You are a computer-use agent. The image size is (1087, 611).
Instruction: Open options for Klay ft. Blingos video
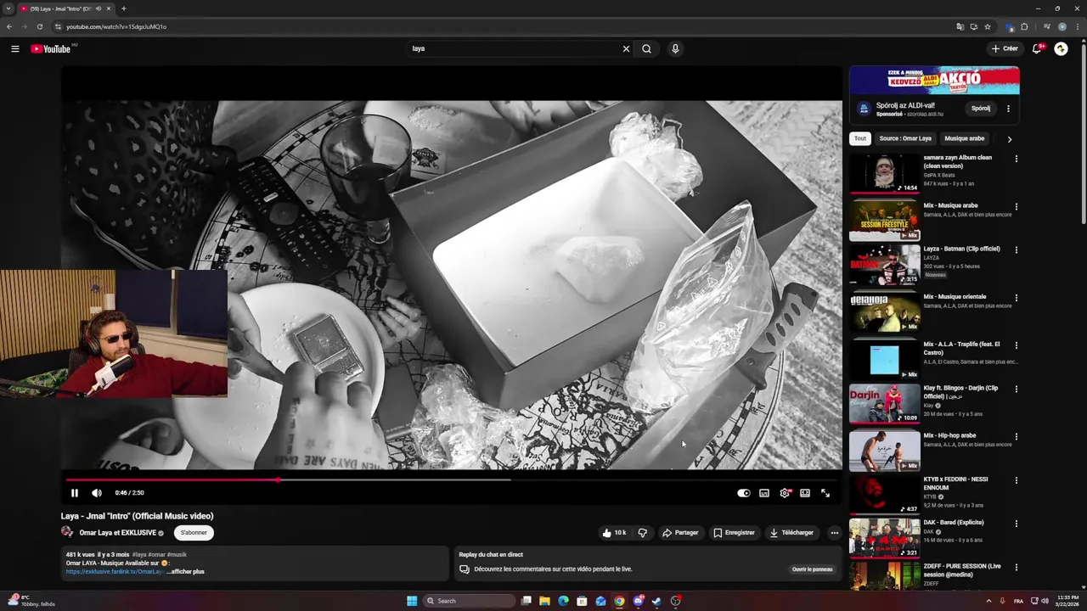click(x=1016, y=390)
